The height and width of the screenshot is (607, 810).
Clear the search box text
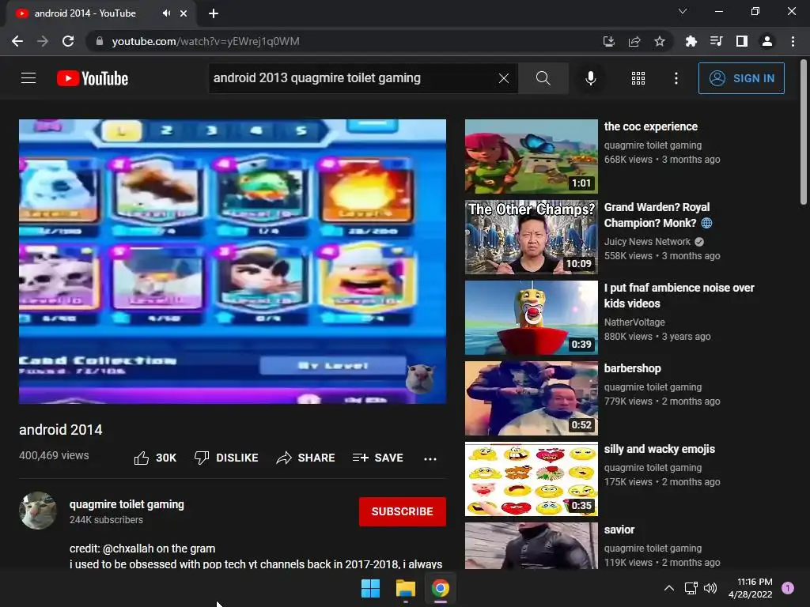[x=504, y=78]
